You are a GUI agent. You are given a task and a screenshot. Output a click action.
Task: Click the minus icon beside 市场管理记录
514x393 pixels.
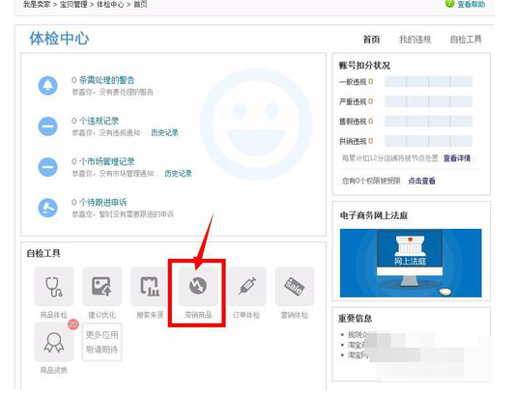(x=48, y=167)
